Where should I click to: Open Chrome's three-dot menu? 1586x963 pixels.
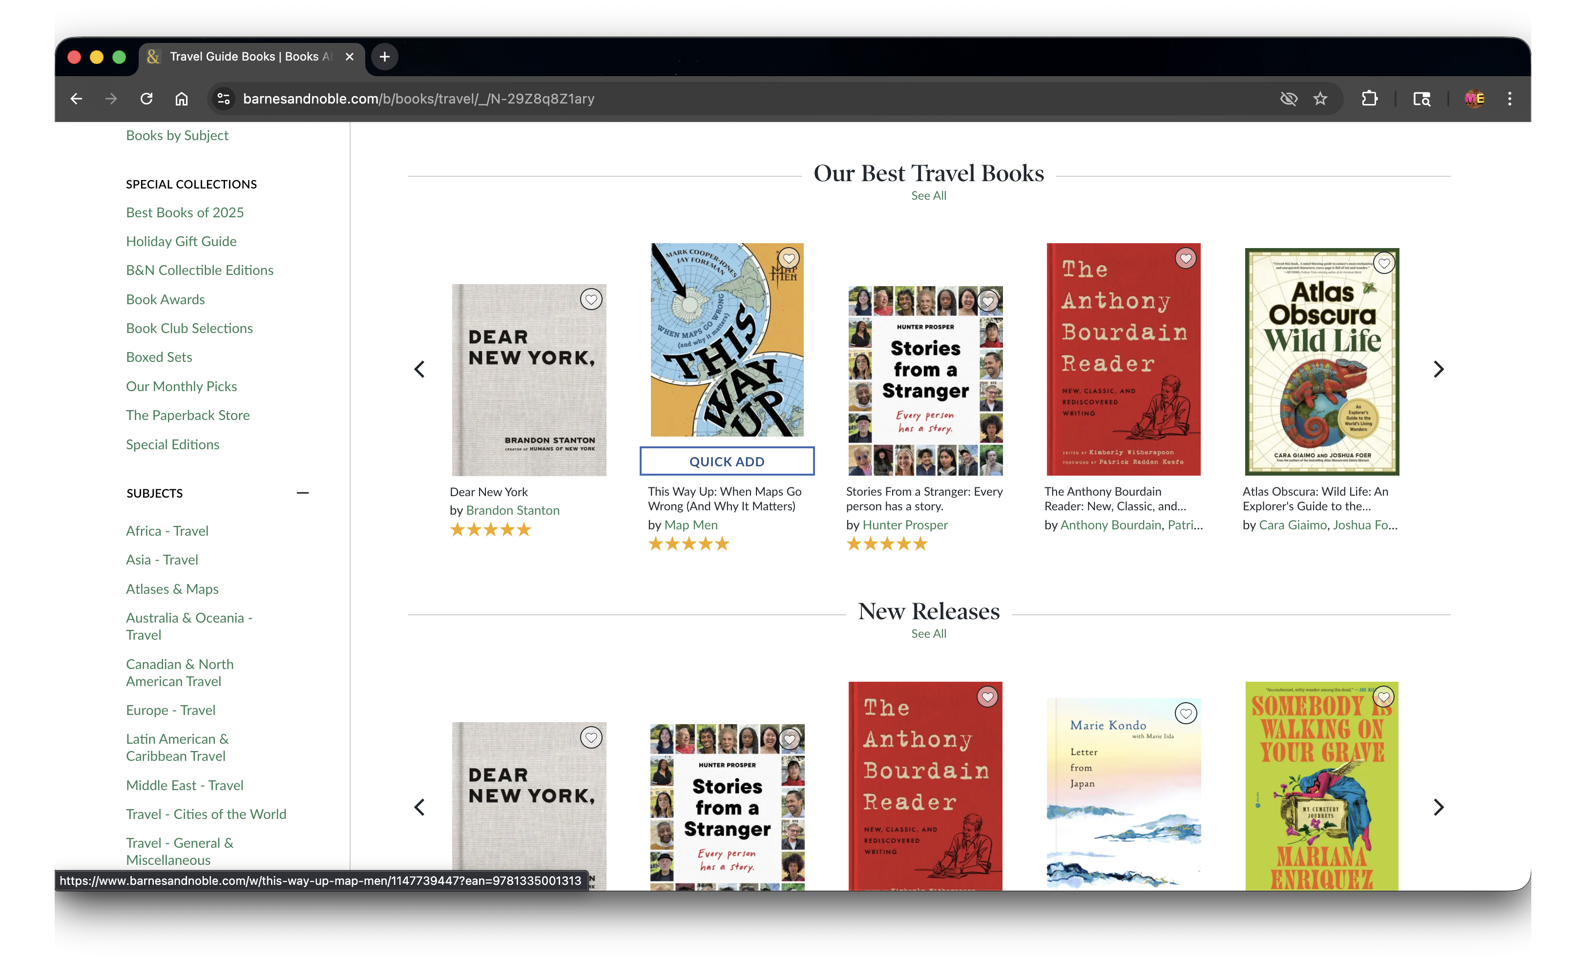(x=1509, y=99)
